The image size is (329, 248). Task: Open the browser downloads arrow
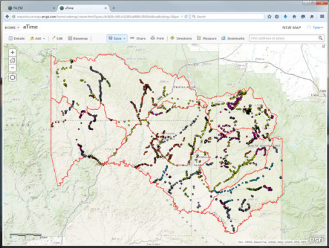285,17
